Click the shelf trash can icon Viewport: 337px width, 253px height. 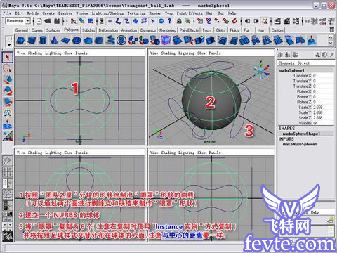click(x=331, y=30)
